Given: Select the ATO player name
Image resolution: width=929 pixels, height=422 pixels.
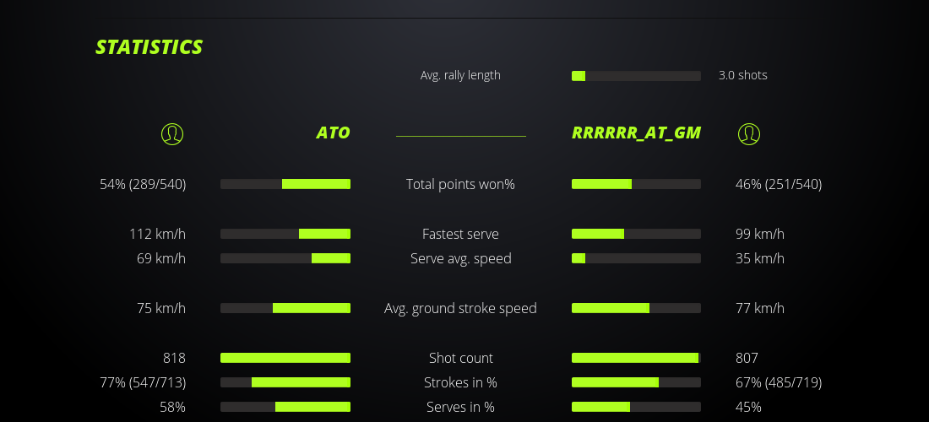Looking at the screenshot, I should tap(333, 133).
